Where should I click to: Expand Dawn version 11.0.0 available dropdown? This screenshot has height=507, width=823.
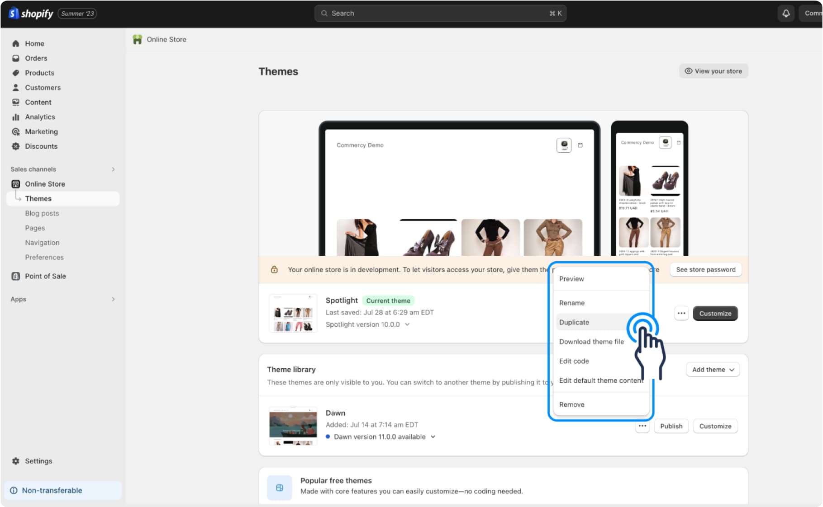433,437
